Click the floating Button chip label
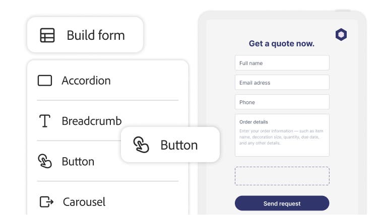This screenshot has height=215, width=381. point(179,145)
